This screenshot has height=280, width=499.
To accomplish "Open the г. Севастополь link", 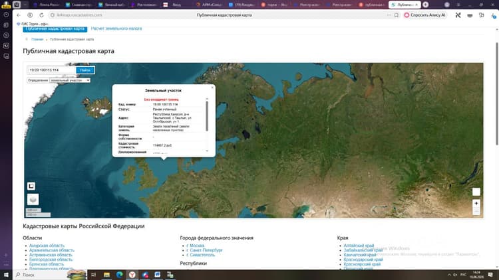I will (x=200, y=255).
